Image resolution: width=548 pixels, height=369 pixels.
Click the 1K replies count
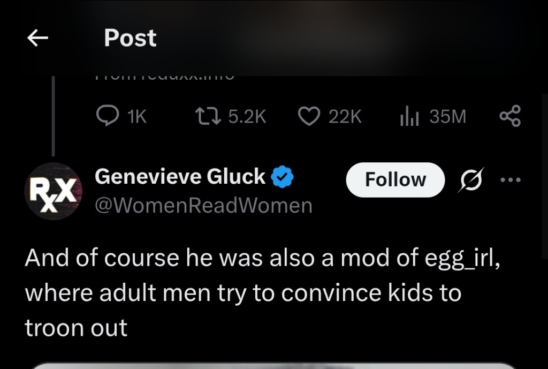click(138, 116)
